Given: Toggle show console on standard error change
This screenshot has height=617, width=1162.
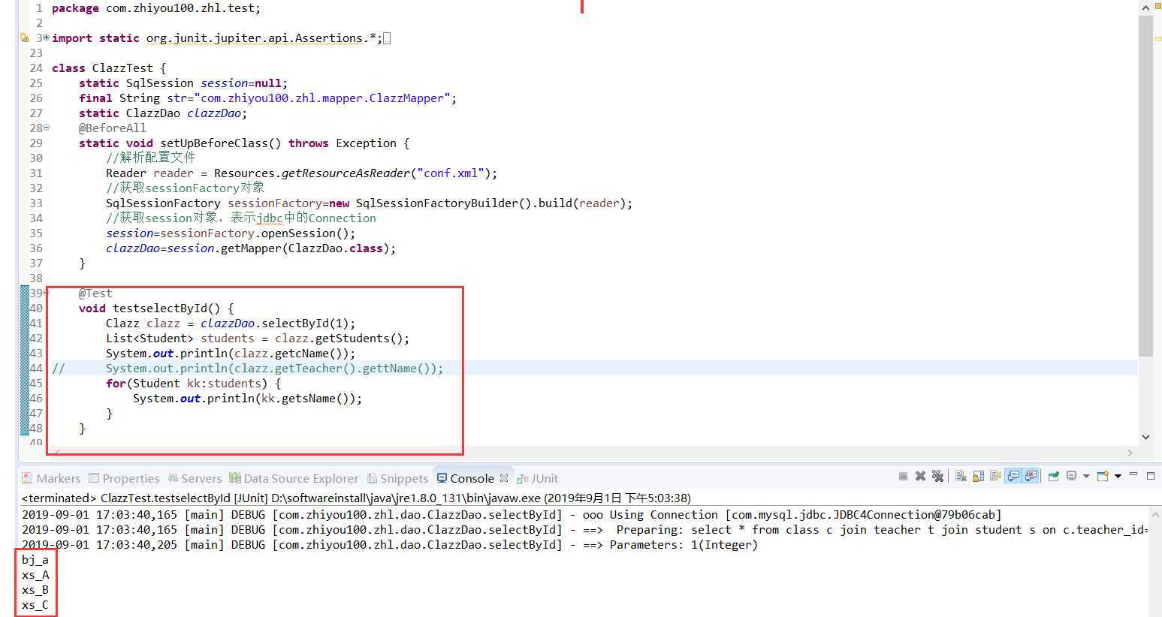Looking at the screenshot, I should (x=1031, y=476).
